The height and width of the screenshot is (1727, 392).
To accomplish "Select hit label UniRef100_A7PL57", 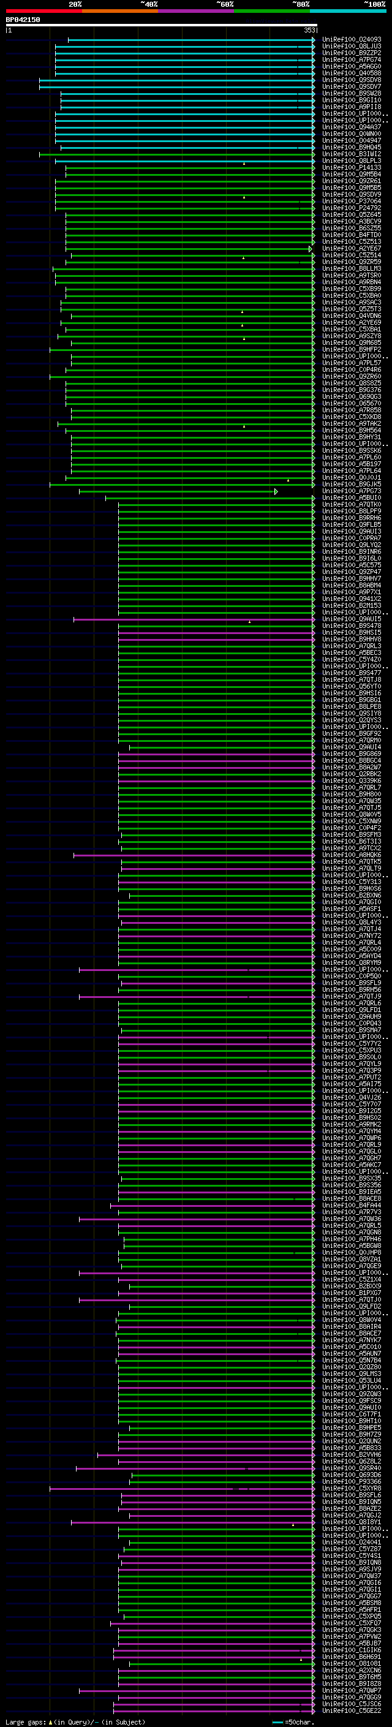I will [352, 363].
